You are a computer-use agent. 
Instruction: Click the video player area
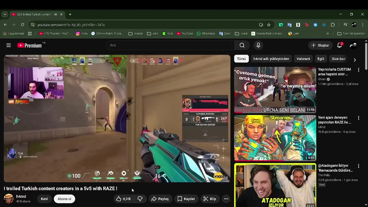(x=117, y=118)
